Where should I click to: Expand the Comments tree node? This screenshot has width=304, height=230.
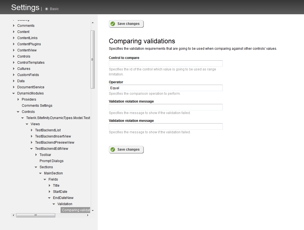coord(14,26)
